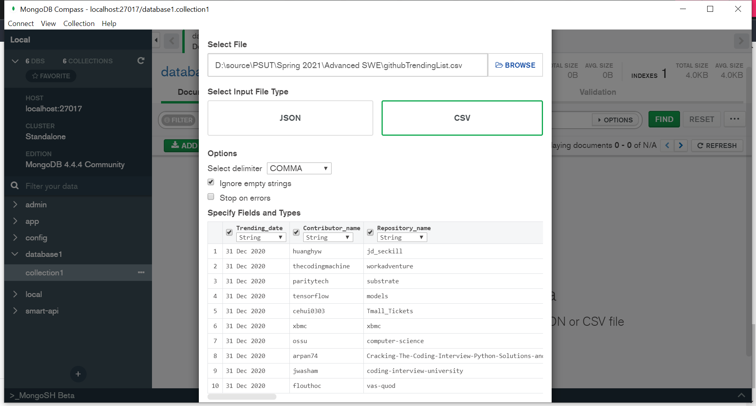This screenshot has height=406, width=756.
Task: Collapse the DBS list chevron
Action: coord(15,61)
